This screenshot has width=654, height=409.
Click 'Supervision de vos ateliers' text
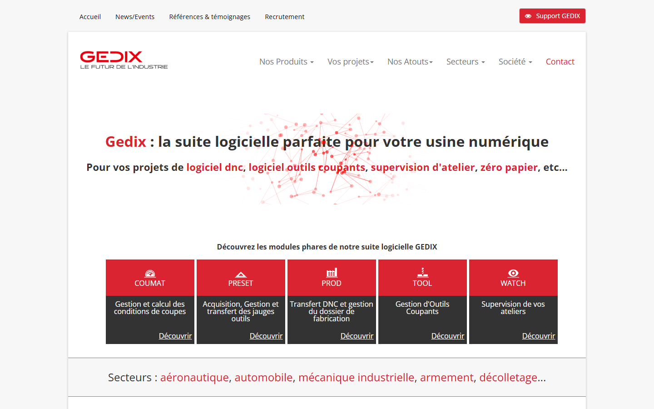pyautogui.click(x=513, y=308)
